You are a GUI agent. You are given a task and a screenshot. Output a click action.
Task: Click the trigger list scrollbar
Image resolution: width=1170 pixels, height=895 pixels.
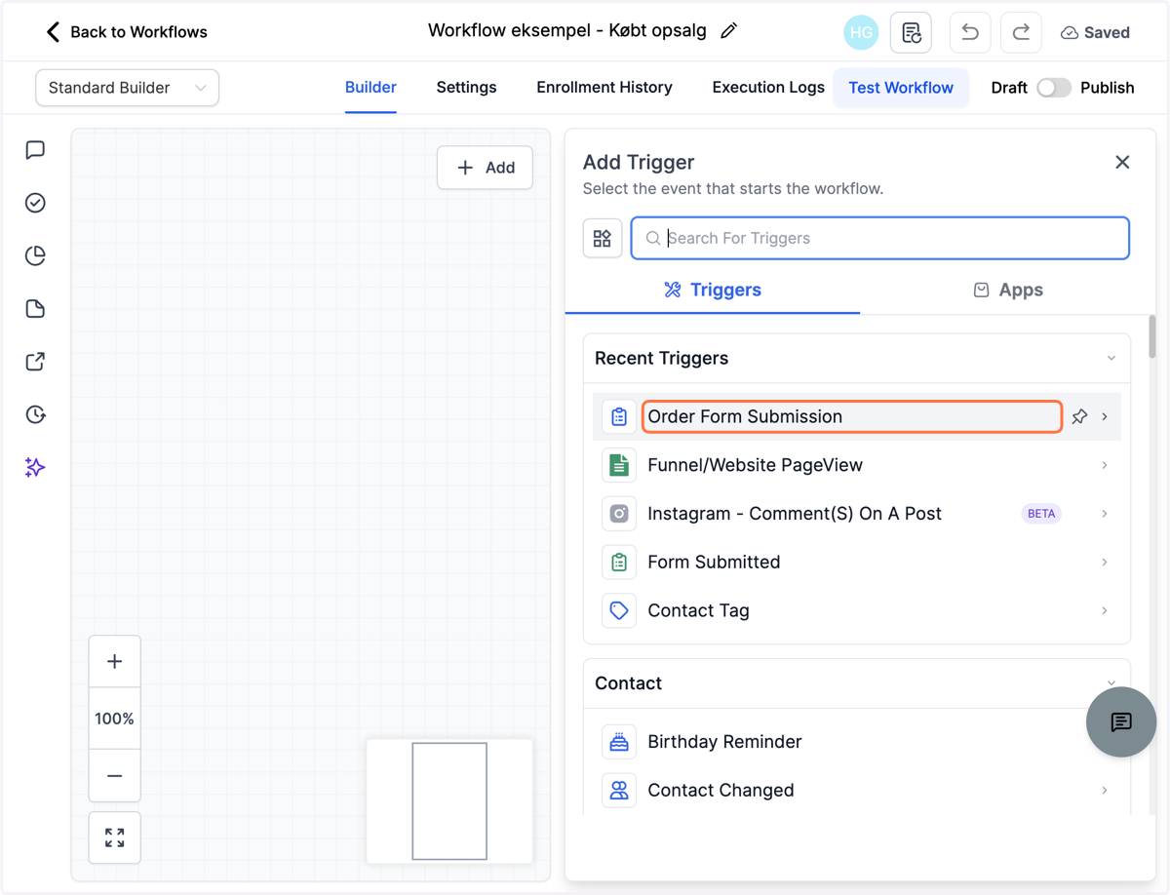(1152, 335)
